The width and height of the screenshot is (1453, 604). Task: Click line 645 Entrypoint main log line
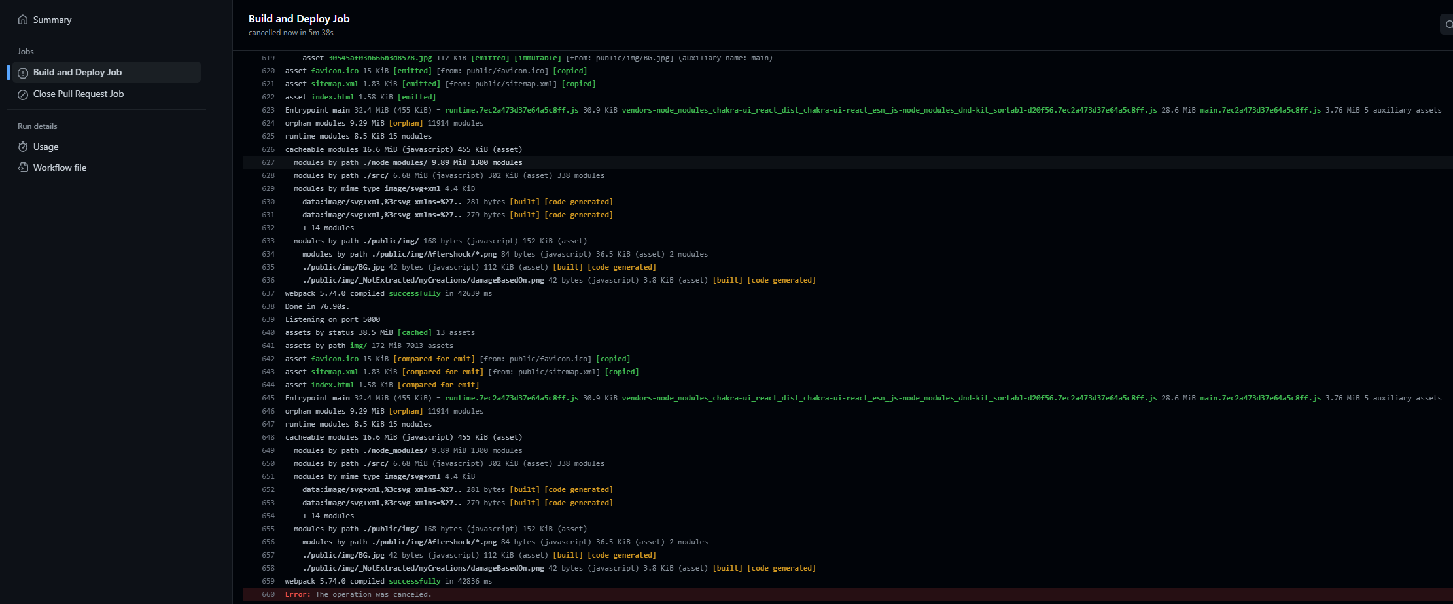[x=268, y=398]
